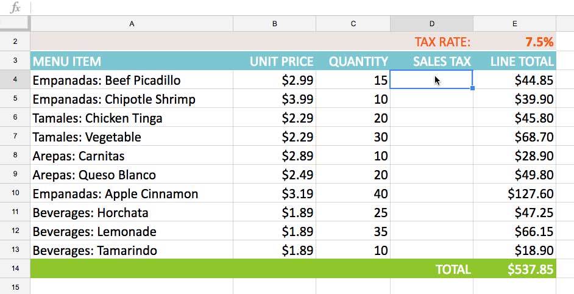
Task: Select the Tamales: Vegetable cell
Action: pos(132,137)
